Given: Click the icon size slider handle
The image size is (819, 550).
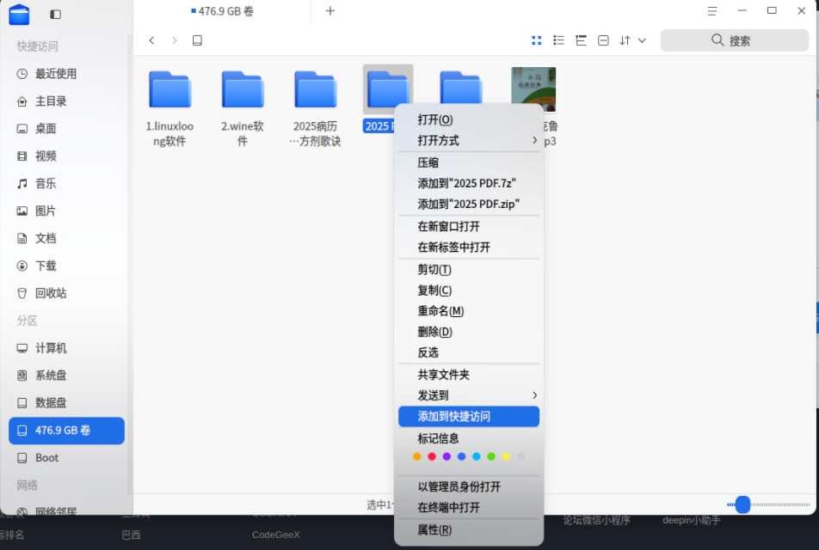Looking at the screenshot, I should [742, 505].
